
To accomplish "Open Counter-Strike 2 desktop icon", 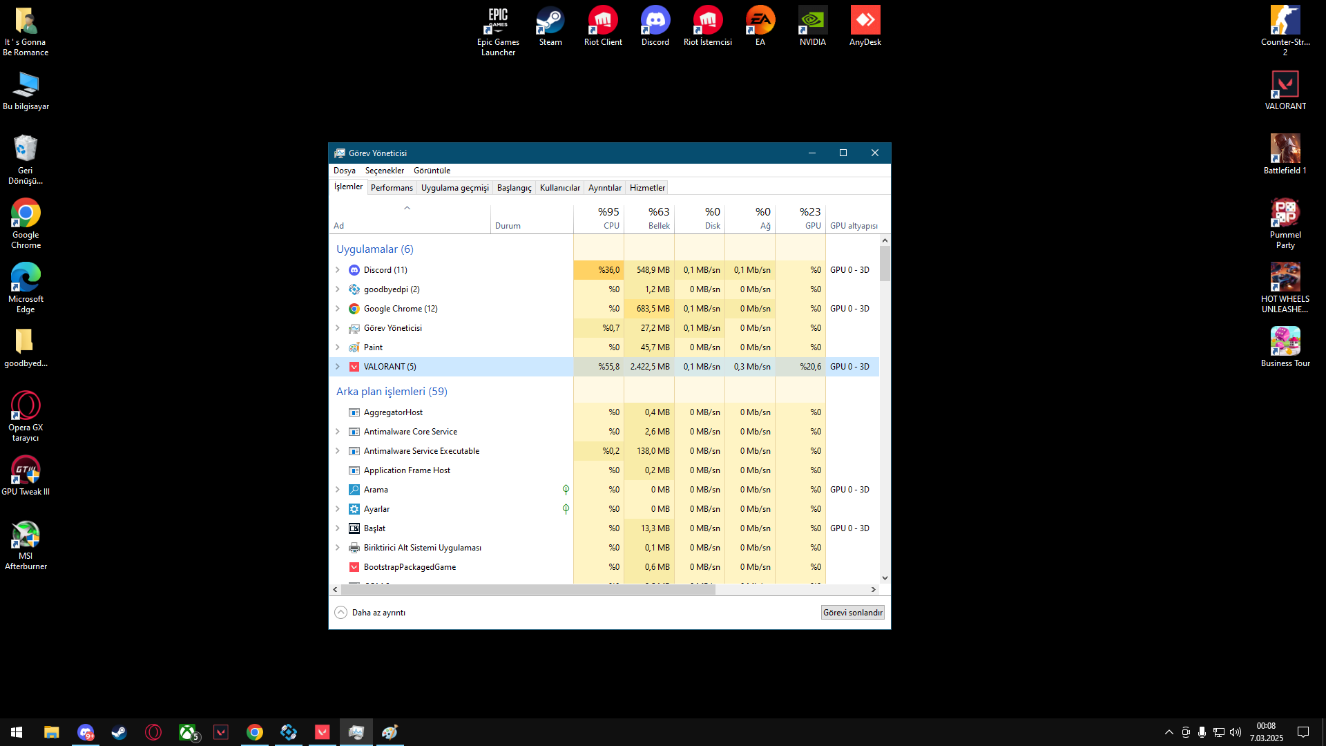I will point(1285,30).
